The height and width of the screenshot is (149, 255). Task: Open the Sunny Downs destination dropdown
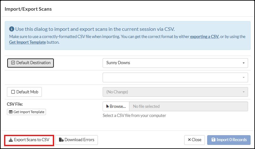pyautogui.click(x=175, y=63)
